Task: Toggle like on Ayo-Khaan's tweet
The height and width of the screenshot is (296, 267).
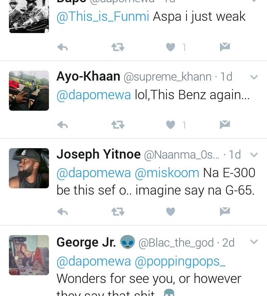Action: pyautogui.click(x=171, y=125)
